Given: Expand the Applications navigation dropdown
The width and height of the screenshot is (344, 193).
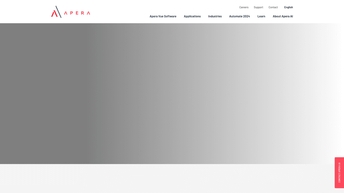Looking at the screenshot, I should point(192,16).
